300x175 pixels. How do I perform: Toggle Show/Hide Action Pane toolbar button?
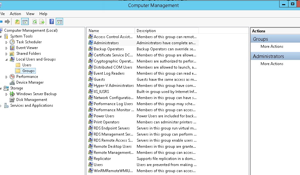[x=59, y=22]
